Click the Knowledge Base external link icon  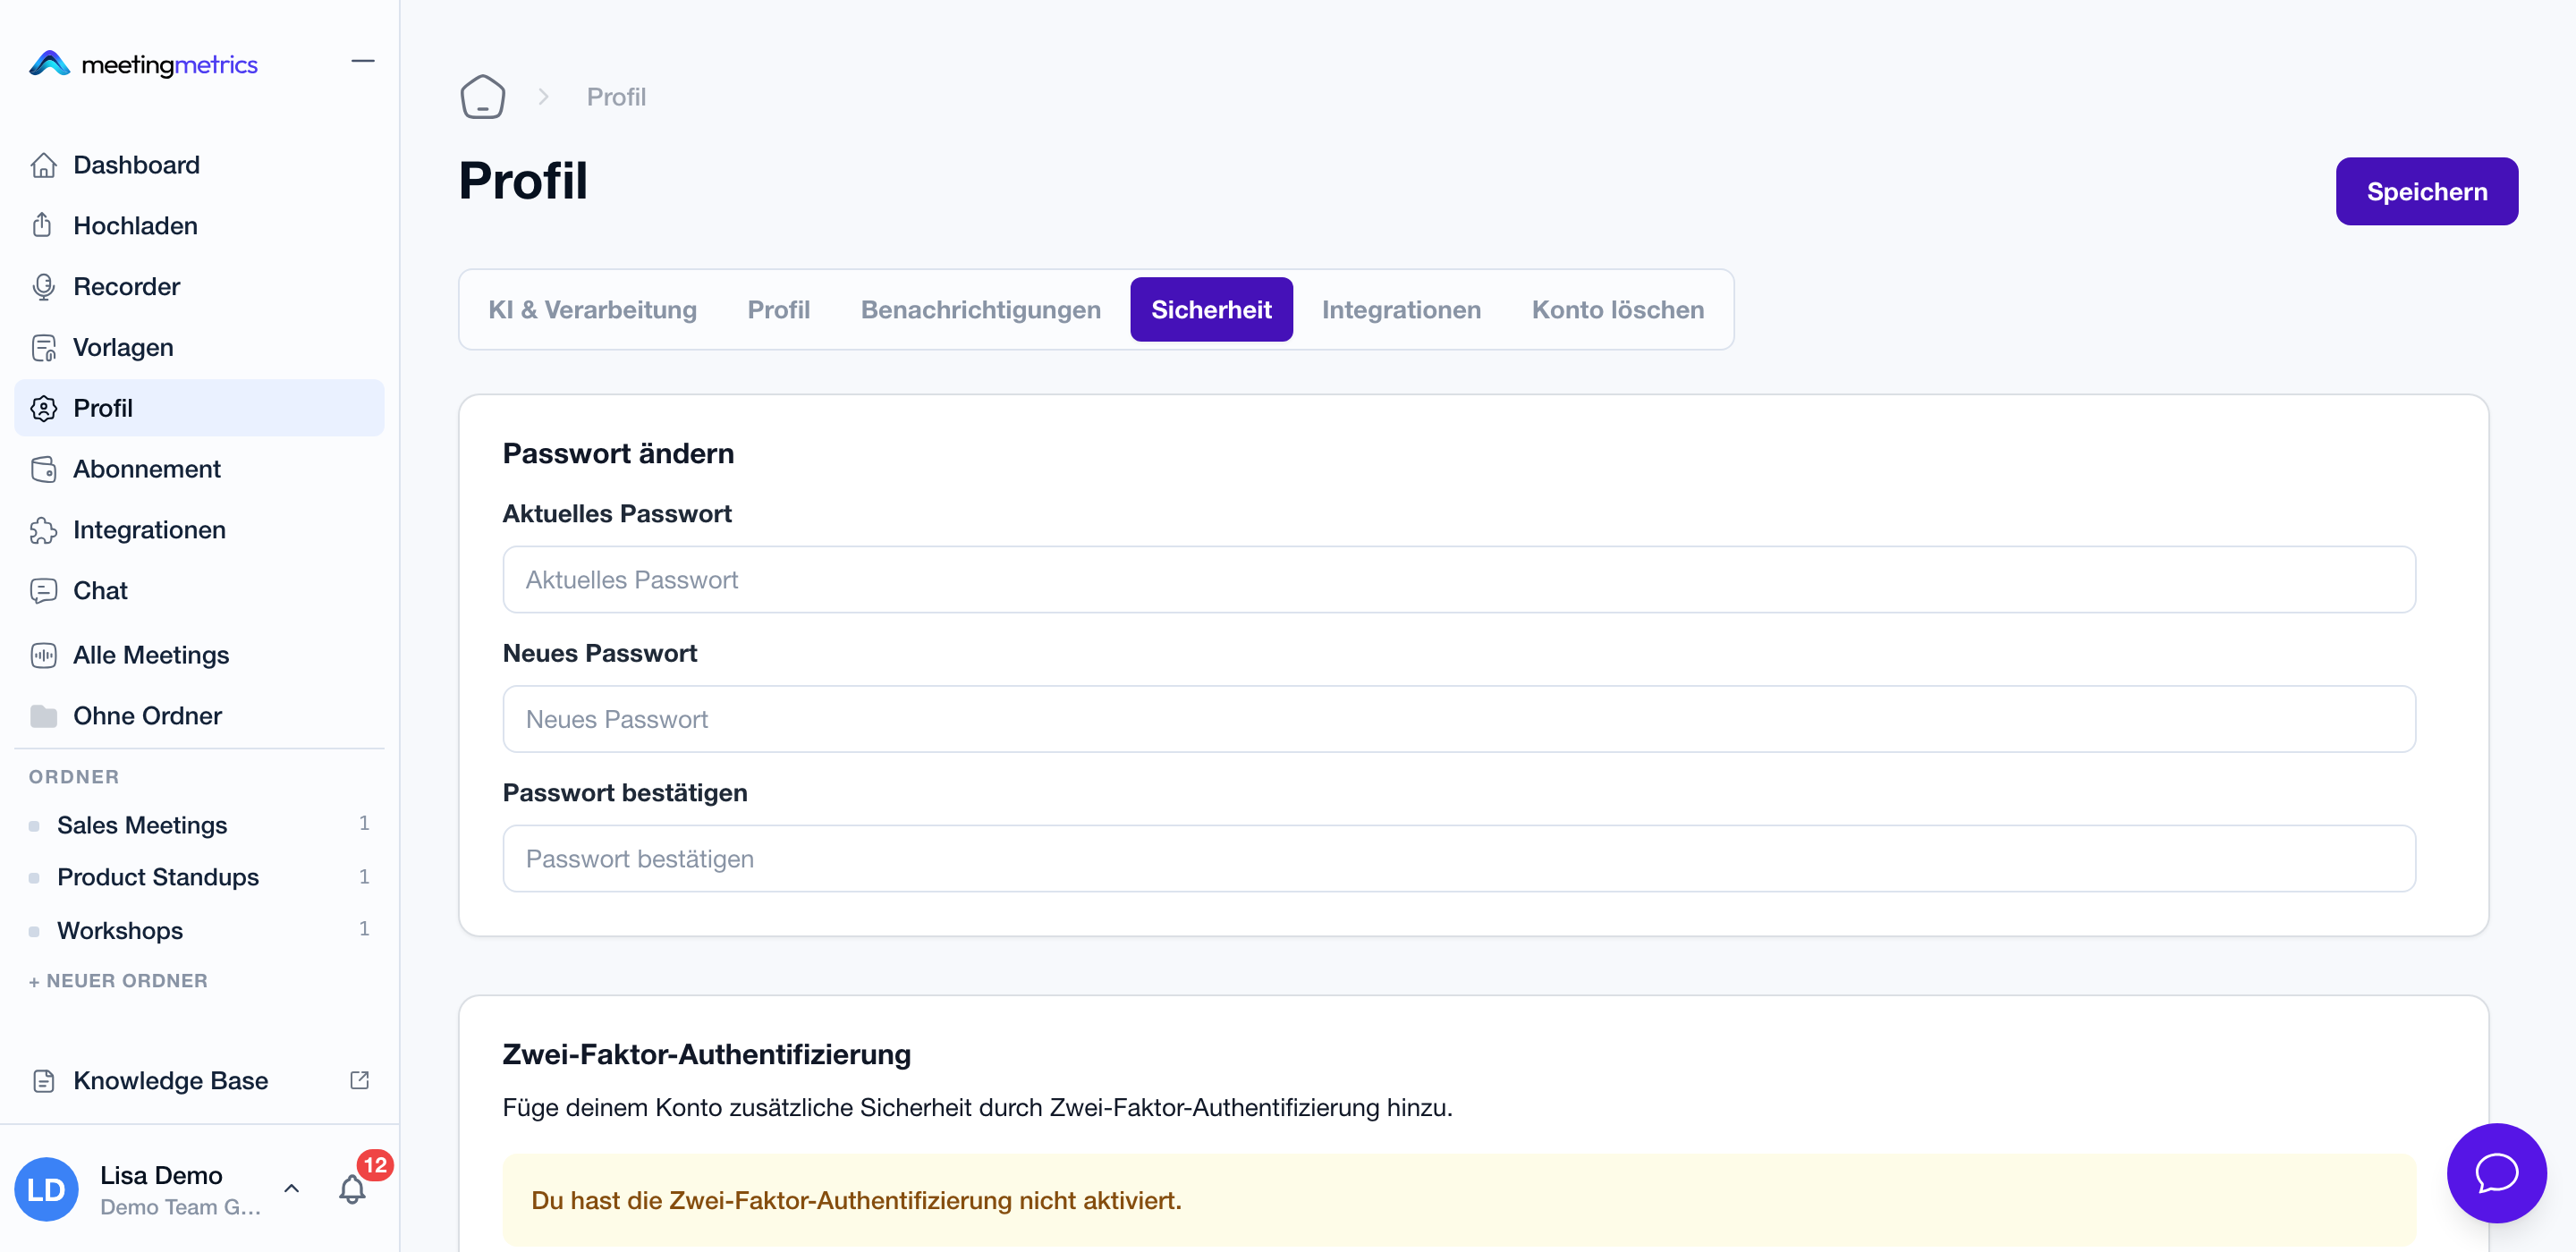click(360, 1080)
